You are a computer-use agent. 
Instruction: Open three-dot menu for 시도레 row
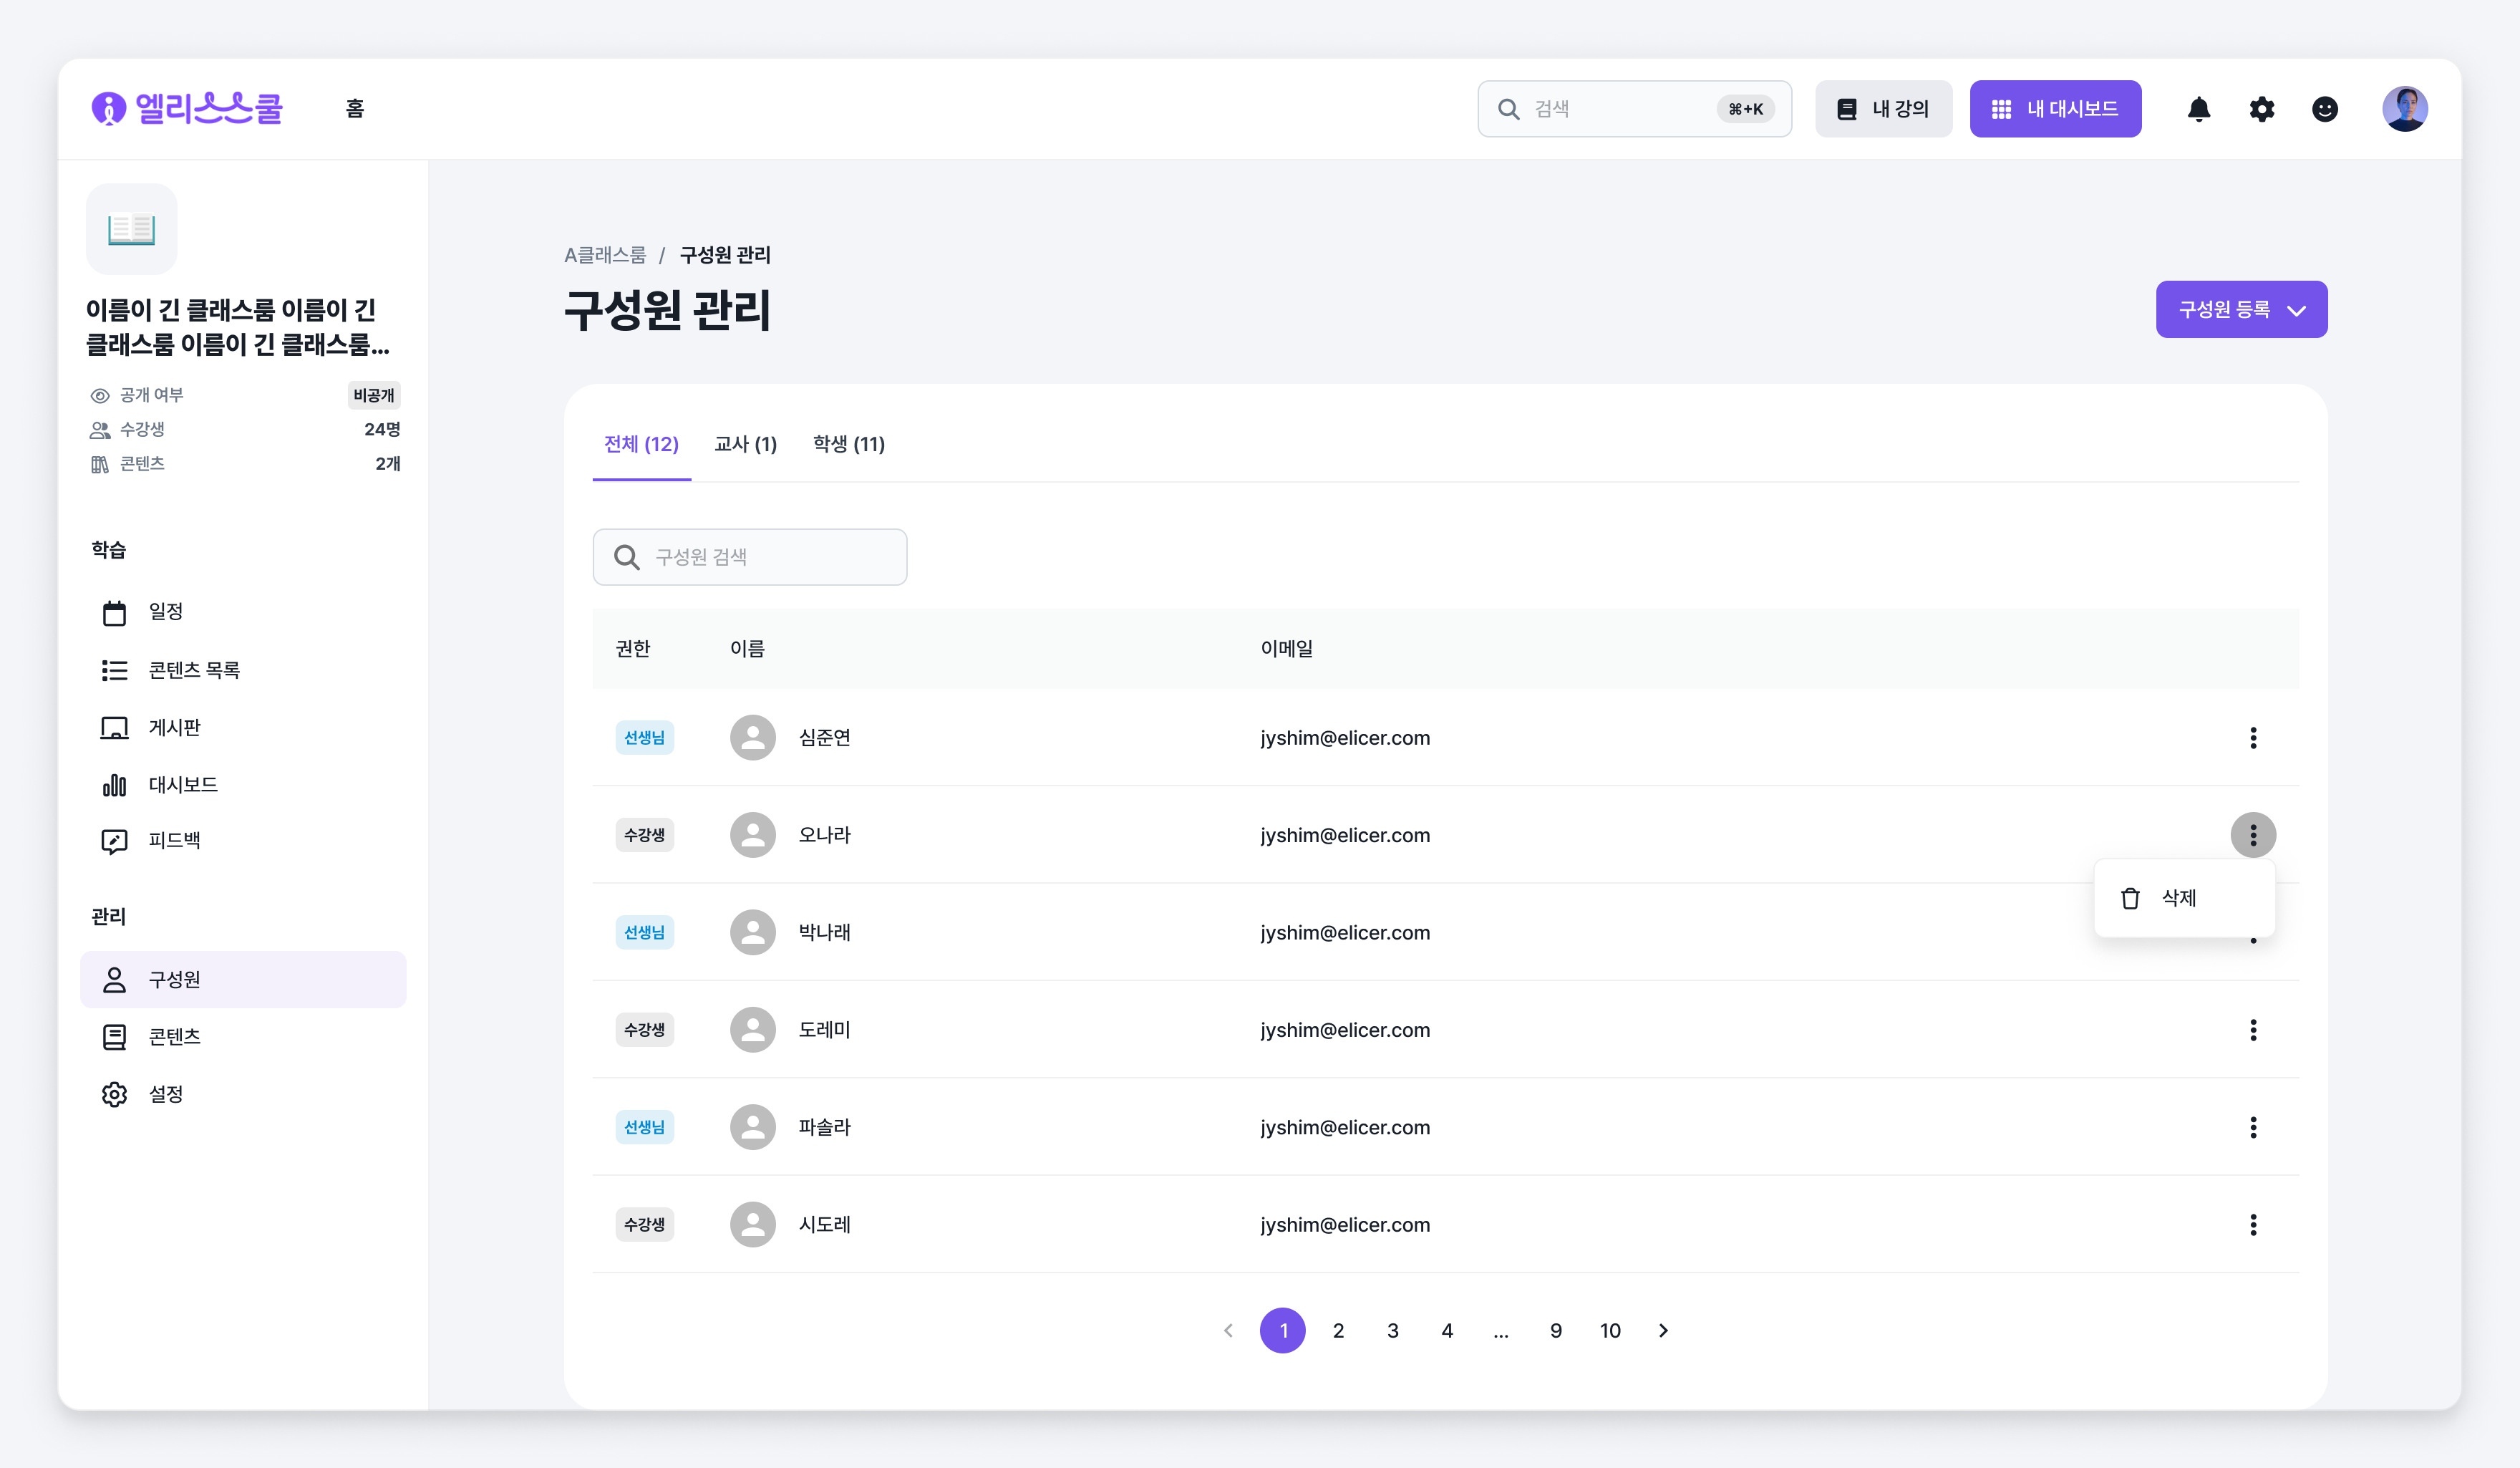click(2252, 1225)
